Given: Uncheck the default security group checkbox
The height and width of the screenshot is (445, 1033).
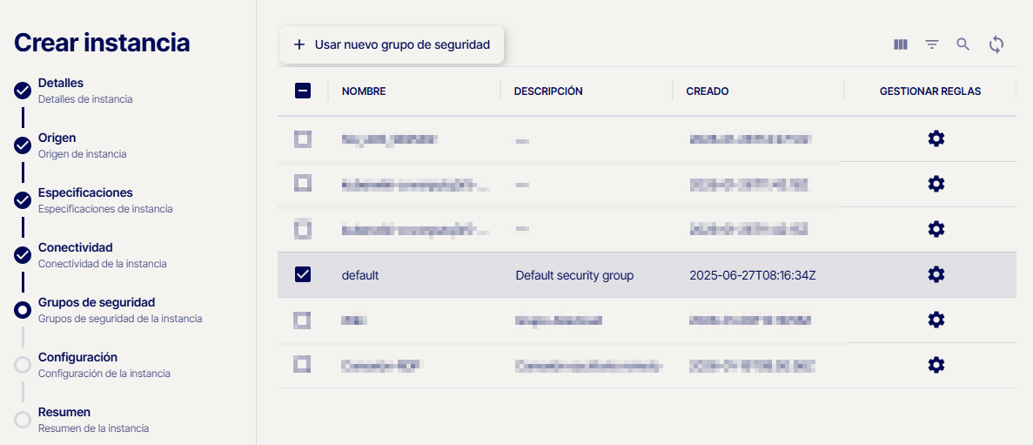Looking at the screenshot, I should coord(303,274).
